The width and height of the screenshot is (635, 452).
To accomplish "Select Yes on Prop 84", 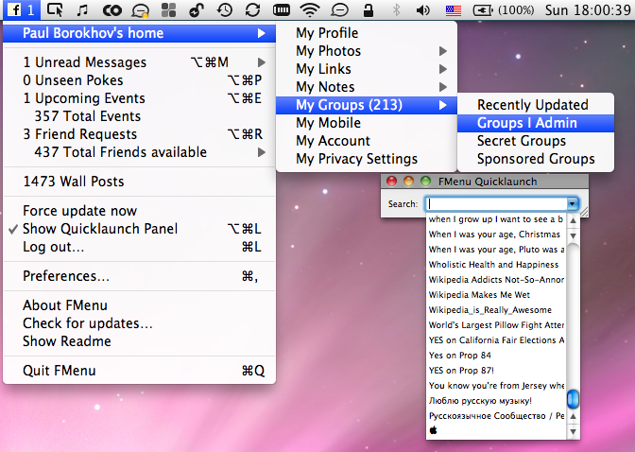I will pos(496,356).
